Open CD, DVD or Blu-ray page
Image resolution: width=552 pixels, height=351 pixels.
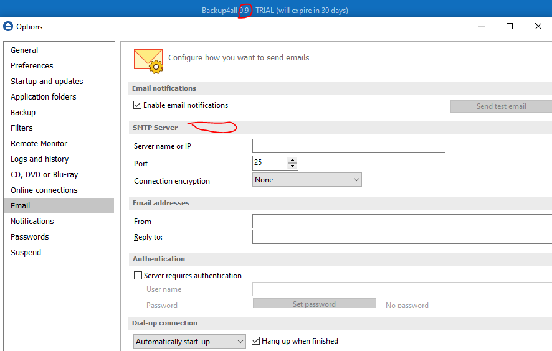pyautogui.click(x=59, y=174)
